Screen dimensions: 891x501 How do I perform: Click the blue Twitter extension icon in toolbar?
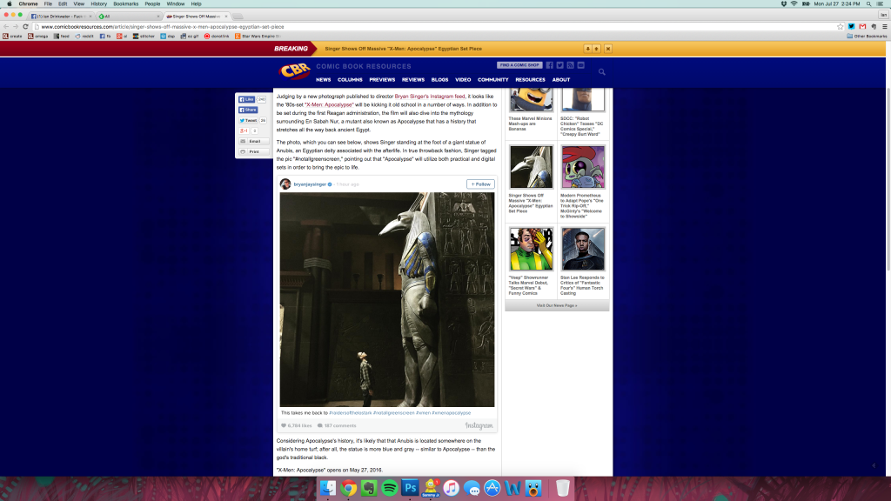[x=851, y=27]
